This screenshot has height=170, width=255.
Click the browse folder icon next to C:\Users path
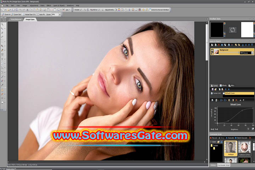pos(219,142)
